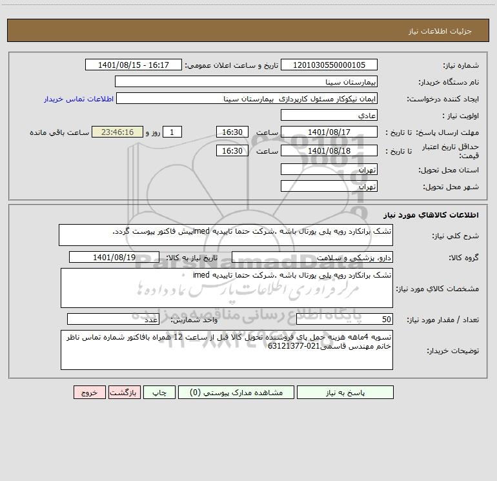The width and height of the screenshot is (497, 481).
Task: Click the request creator field ایمان نیکوکار
Action: [247, 98]
